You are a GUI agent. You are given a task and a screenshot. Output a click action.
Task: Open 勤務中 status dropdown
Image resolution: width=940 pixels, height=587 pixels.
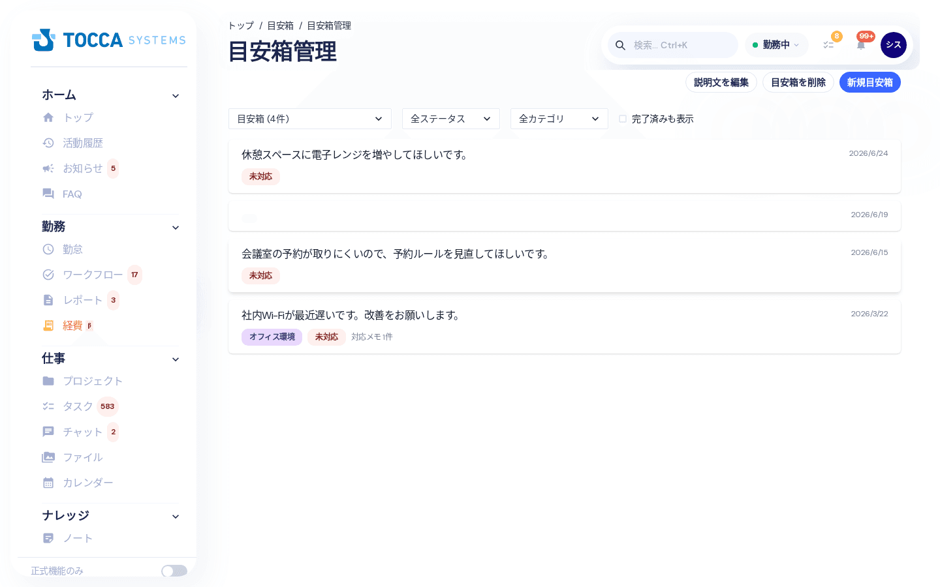pyautogui.click(x=776, y=45)
